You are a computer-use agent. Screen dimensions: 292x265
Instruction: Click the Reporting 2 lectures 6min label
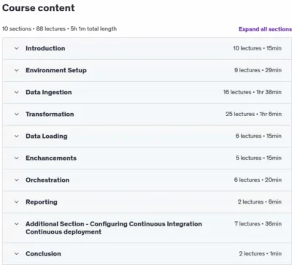pos(260,202)
